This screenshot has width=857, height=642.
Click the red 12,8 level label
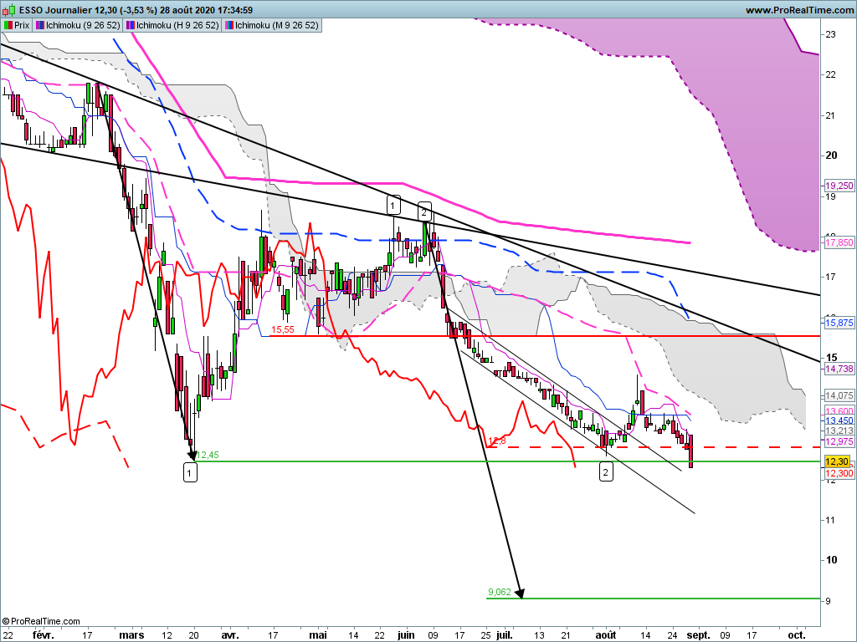pos(497,441)
